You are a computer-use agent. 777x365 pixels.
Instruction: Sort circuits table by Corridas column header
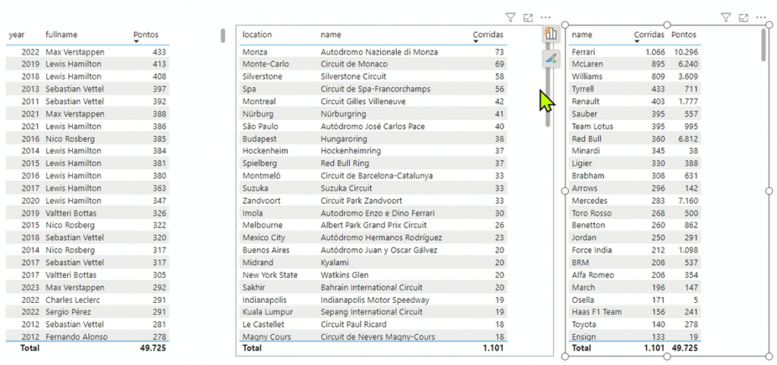488,35
